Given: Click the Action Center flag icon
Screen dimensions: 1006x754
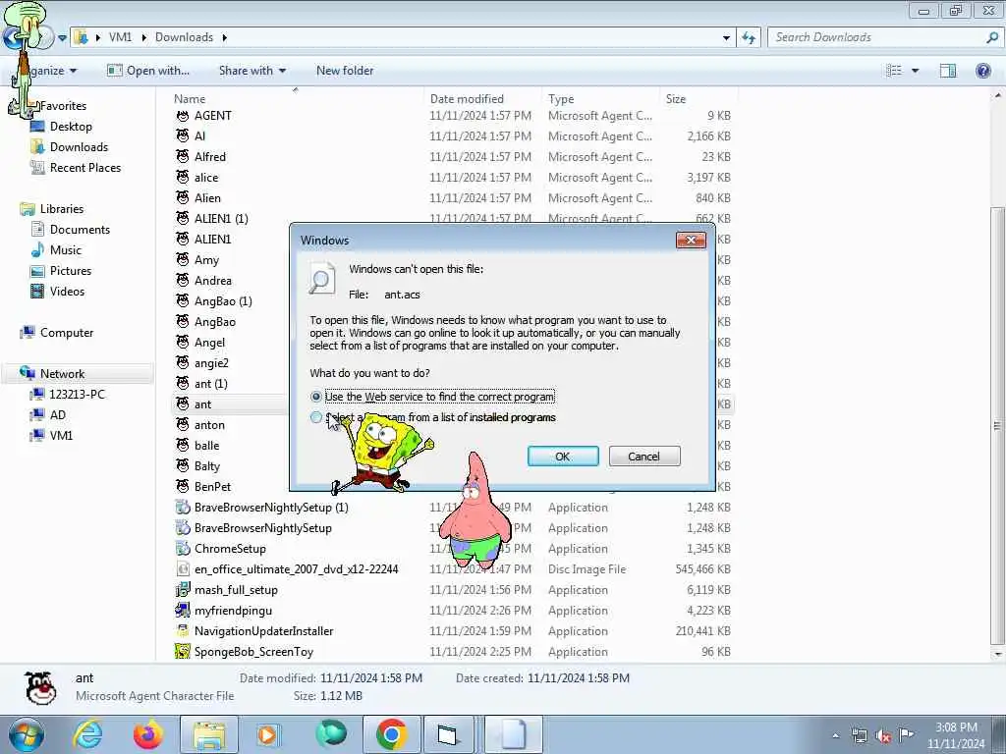Looking at the screenshot, I should [907, 734].
